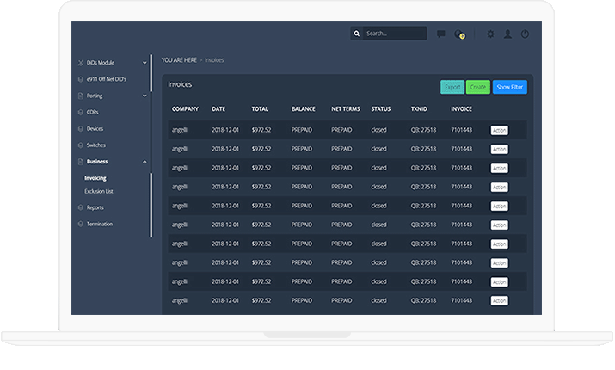The image size is (615, 370).
Task: Collapse the Business menu chevron
Action: pyautogui.click(x=145, y=162)
